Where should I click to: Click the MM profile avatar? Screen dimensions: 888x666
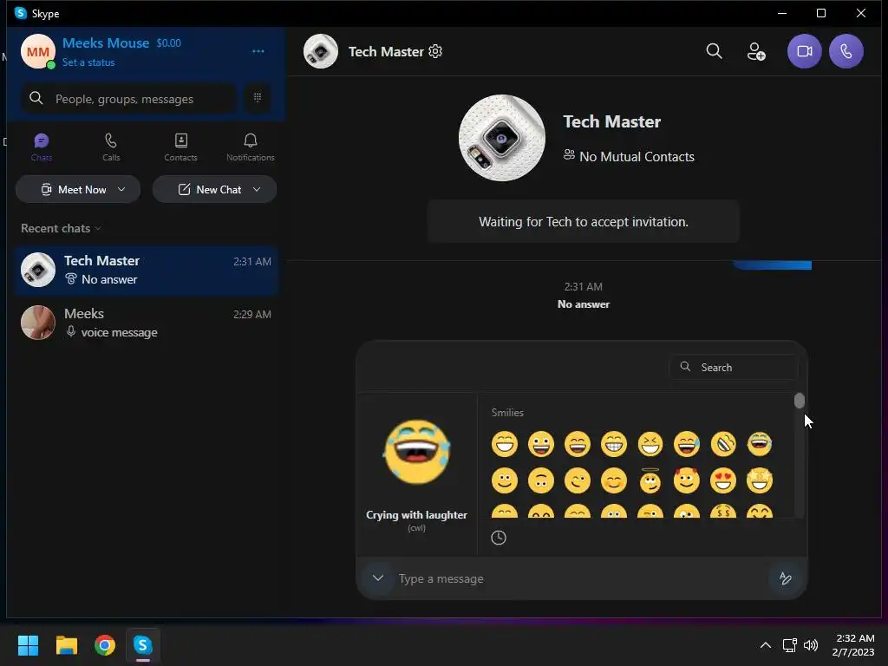pos(38,51)
